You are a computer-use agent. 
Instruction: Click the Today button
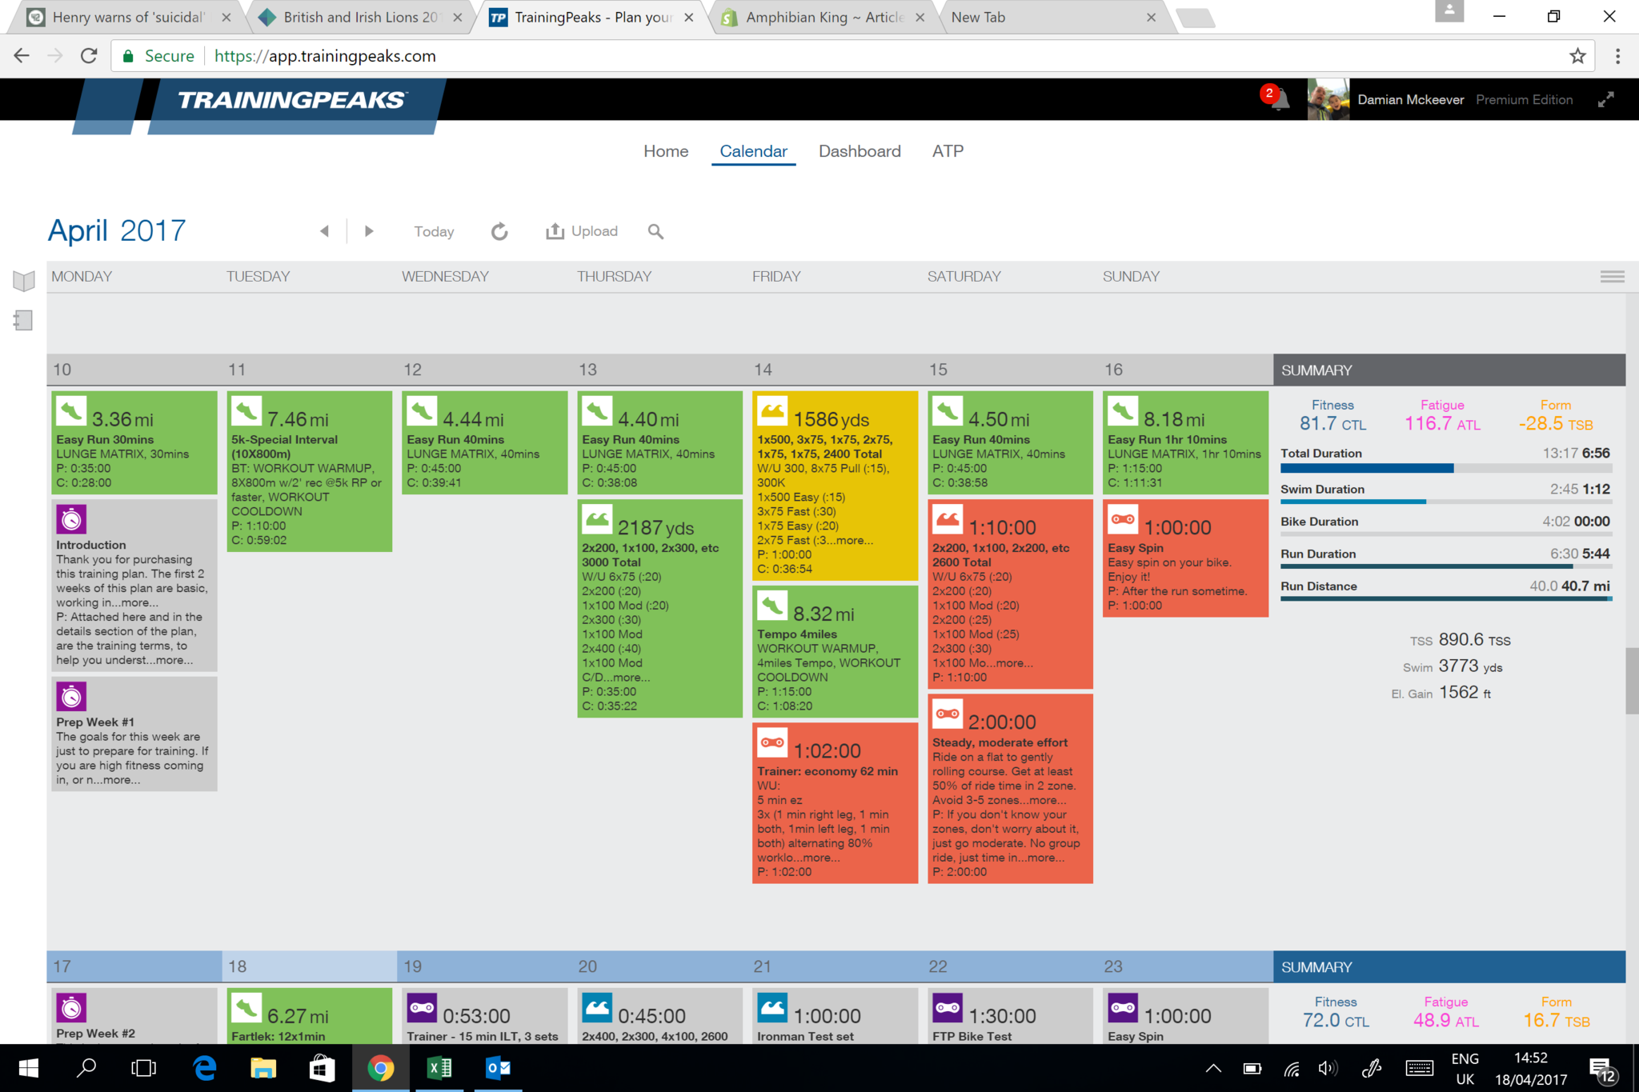tap(434, 232)
